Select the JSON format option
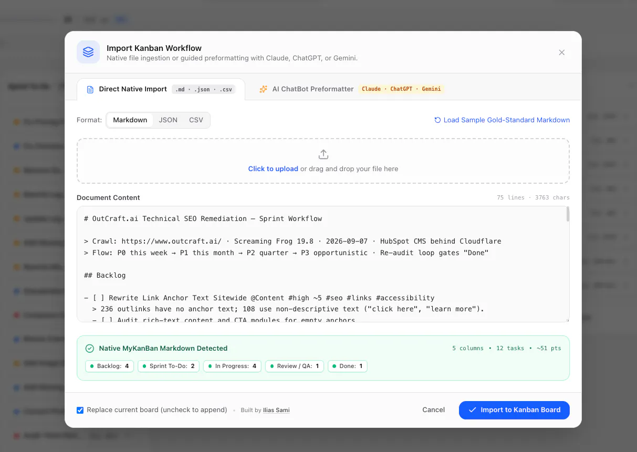 (168, 120)
